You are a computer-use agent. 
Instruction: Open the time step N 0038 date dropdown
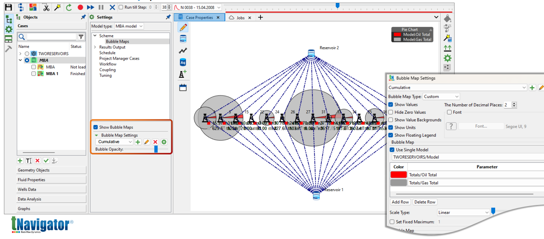(x=197, y=7)
